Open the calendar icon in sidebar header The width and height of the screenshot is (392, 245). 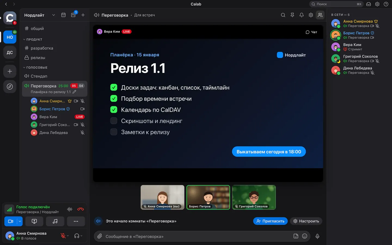[63, 15]
